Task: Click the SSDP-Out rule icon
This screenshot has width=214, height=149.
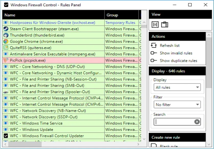Action: (6, 117)
